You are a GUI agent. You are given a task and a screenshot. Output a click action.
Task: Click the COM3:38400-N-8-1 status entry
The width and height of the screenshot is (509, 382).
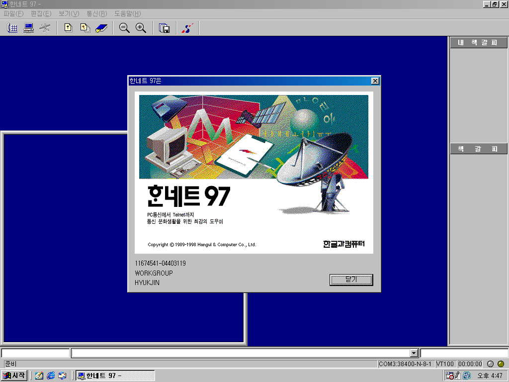point(405,364)
